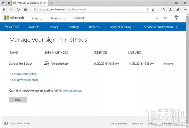
Task: Open Go to your devices link
Action: click(x=70, y=91)
